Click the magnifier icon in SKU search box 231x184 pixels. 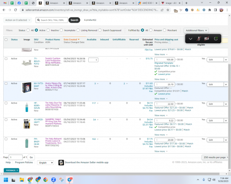pos(38,20)
